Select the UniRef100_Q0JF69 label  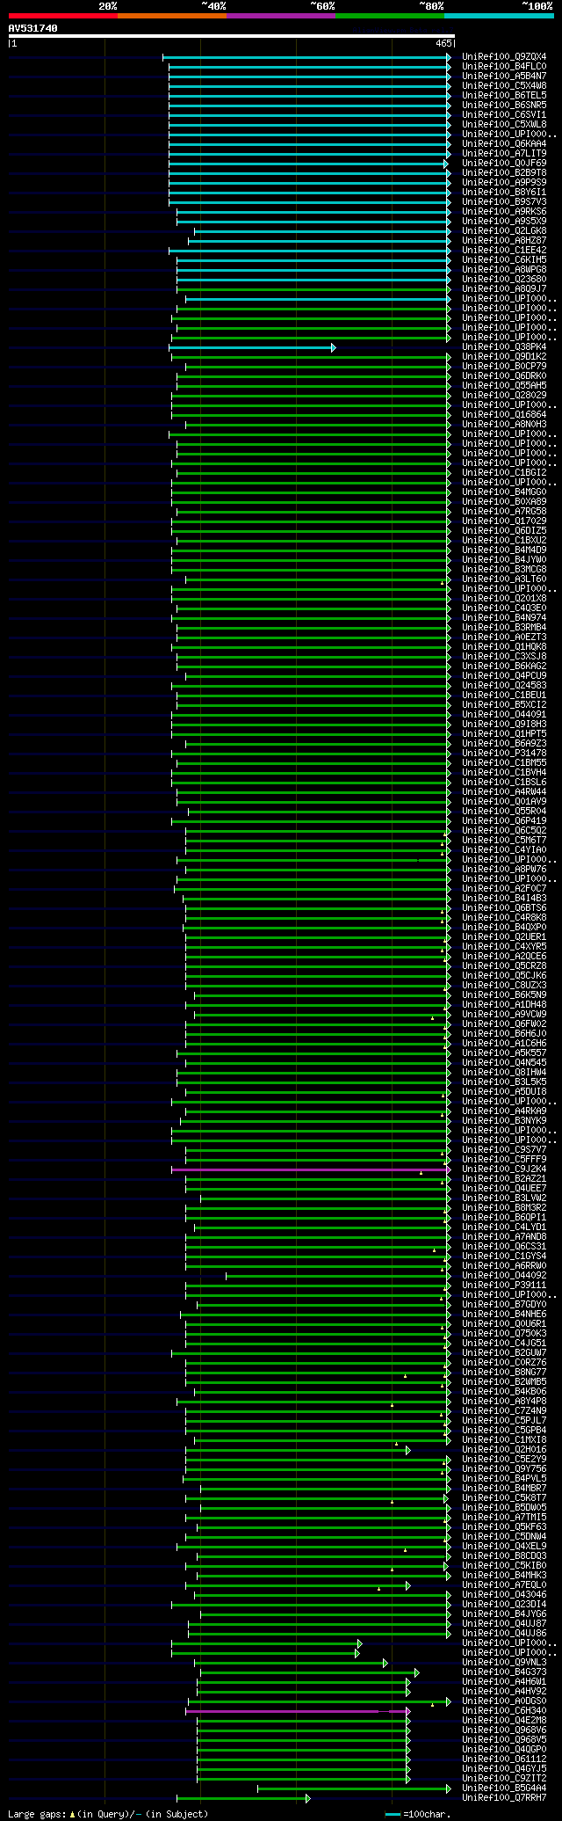pyautogui.click(x=504, y=164)
